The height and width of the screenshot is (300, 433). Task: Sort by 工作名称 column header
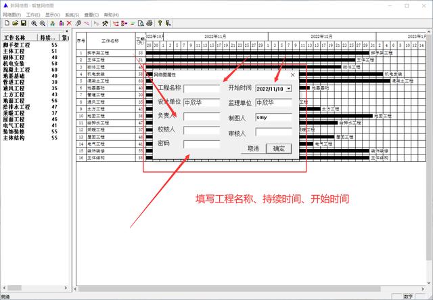click(20, 38)
